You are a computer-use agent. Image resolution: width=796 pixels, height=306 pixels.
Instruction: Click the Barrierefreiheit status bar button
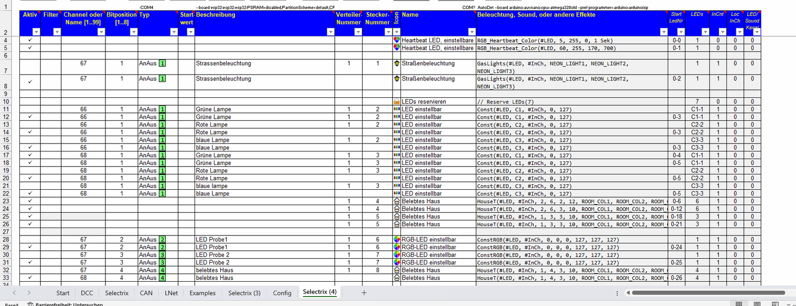click(x=65, y=304)
